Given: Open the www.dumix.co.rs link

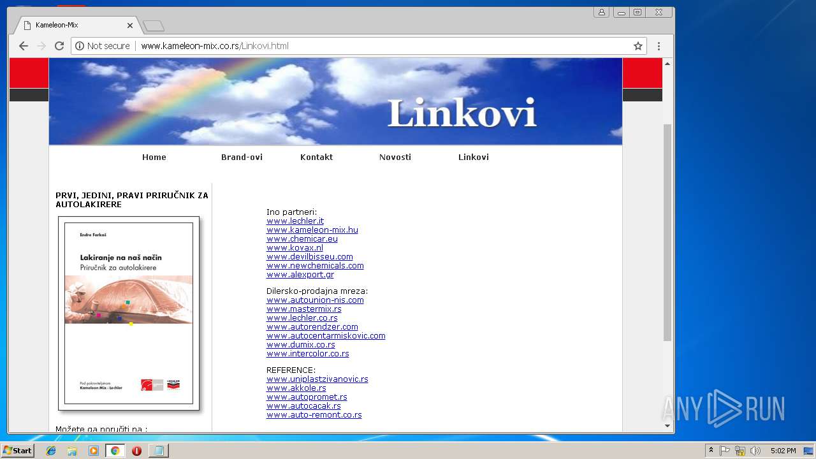Looking at the screenshot, I should tap(301, 345).
